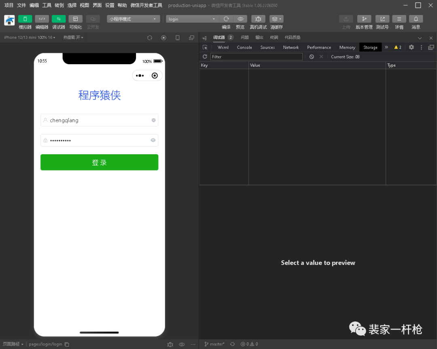Focus the storage Filter input field
This screenshot has height=349, width=437.
(x=256, y=57)
